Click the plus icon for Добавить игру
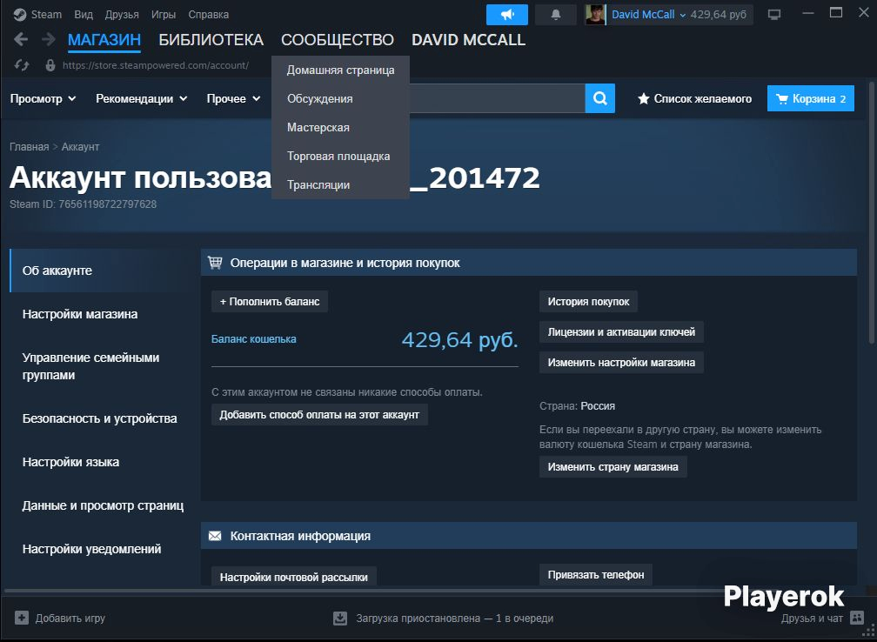The image size is (877, 642). pos(21,618)
